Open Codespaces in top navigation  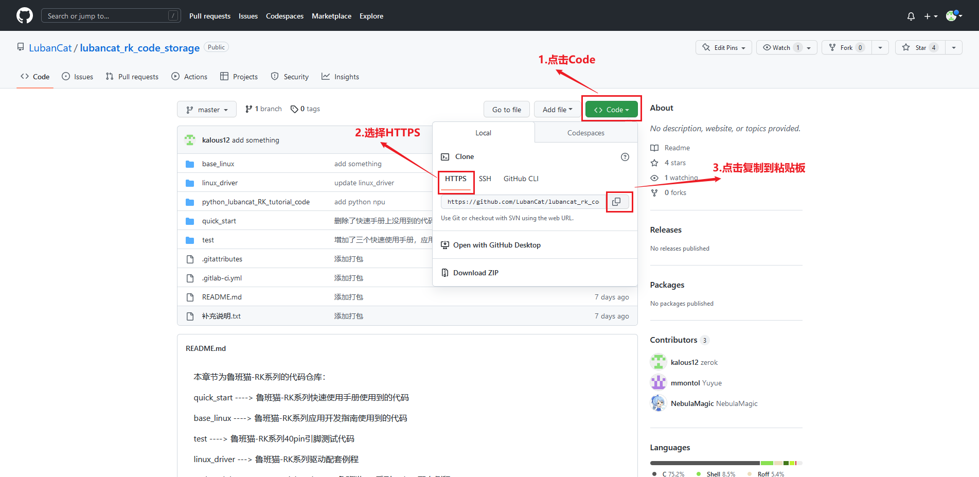(284, 16)
